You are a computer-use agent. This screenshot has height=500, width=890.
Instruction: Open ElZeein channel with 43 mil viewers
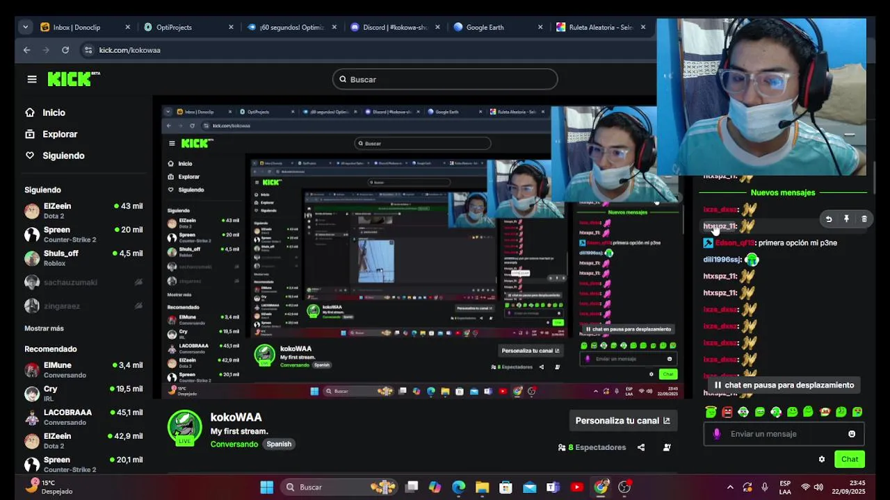click(84, 210)
